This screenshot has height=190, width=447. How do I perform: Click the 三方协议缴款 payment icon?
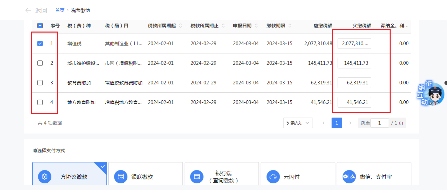click(45, 177)
